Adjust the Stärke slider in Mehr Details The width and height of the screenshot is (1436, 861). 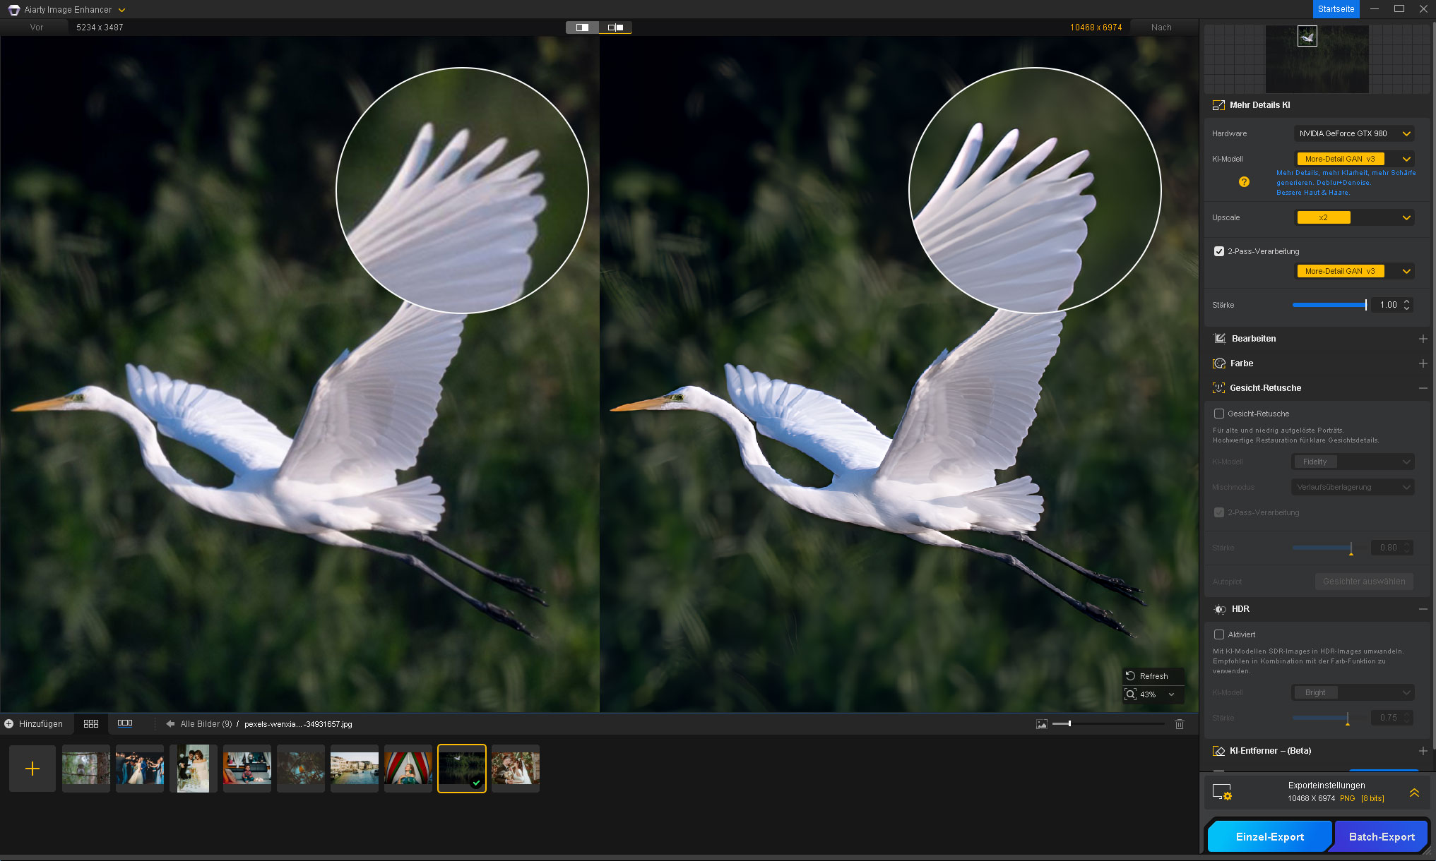[x=1329, y=305]
